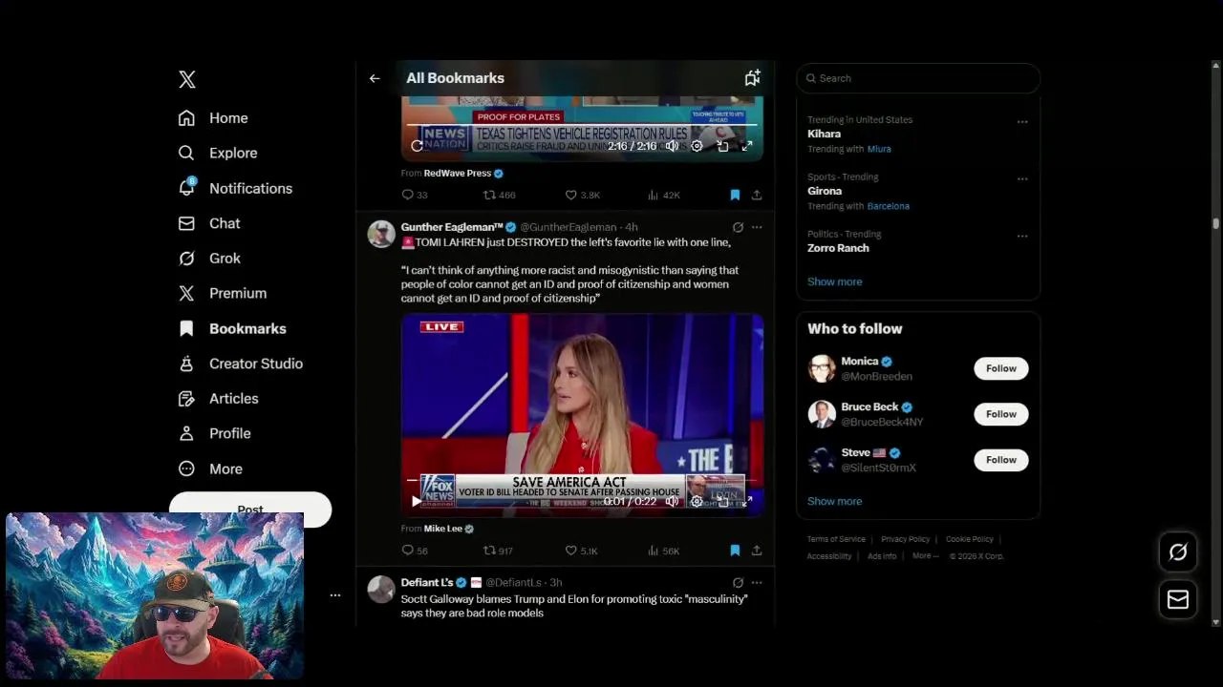The width and height of the screenshot is (1223, 687).
Task: Select Bookmarks in the sidebar
Action: point(232,328)
